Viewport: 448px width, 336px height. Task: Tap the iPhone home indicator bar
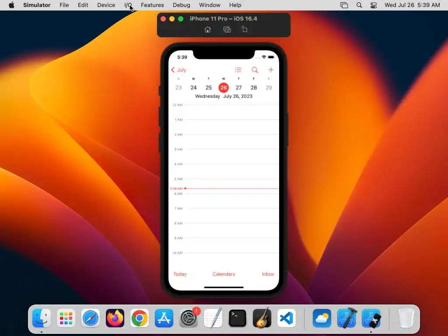click(224, 287)
